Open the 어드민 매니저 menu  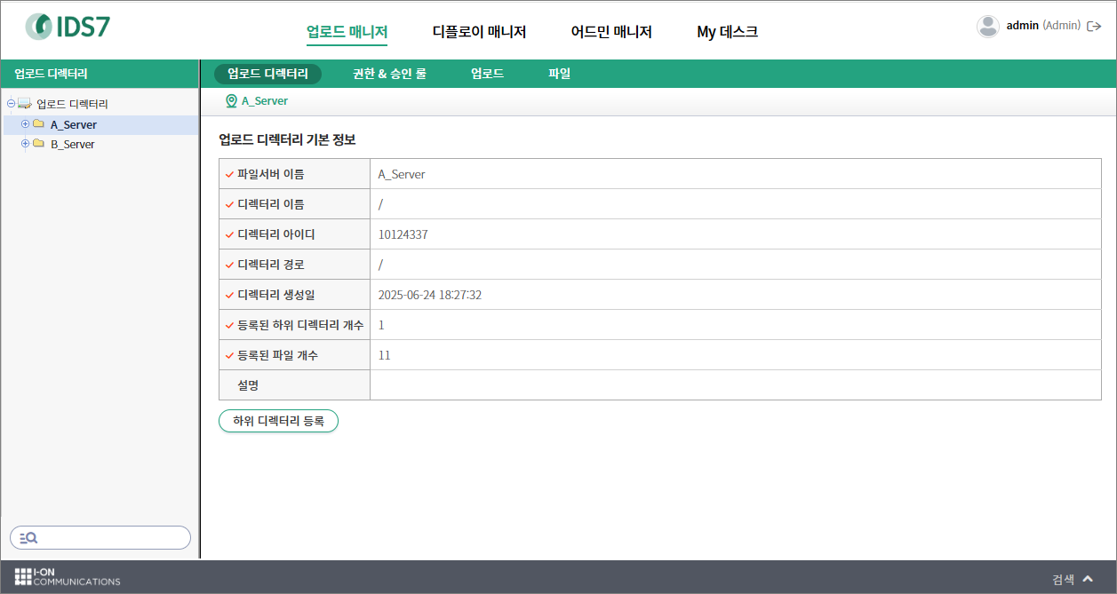point(611,32)
